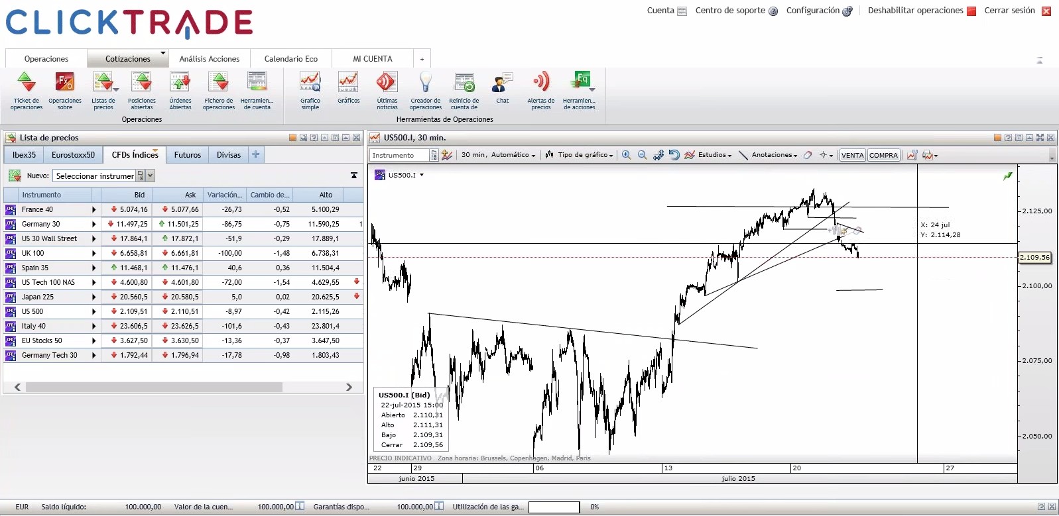Sort by Bid column header

pos(126,195)
